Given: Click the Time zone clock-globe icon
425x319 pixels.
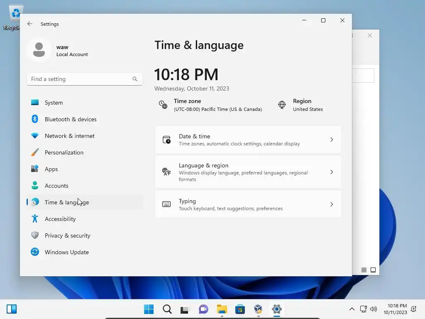Looking at the screenshot, I should tap(163, 105).
